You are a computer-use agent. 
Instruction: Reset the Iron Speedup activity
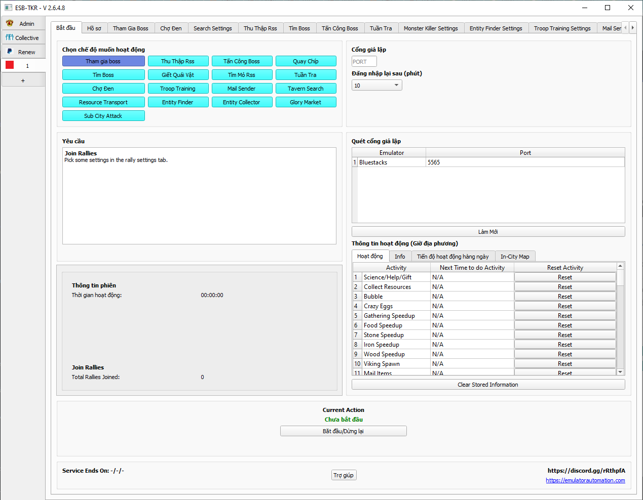tap(565, 345)
